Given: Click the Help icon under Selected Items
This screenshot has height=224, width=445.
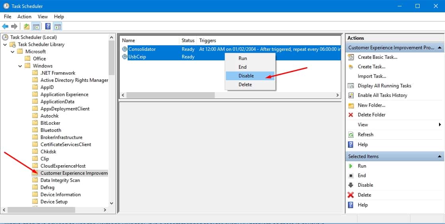Looking at the screenshot, I should pyautogui.click(x=351, y=205).
